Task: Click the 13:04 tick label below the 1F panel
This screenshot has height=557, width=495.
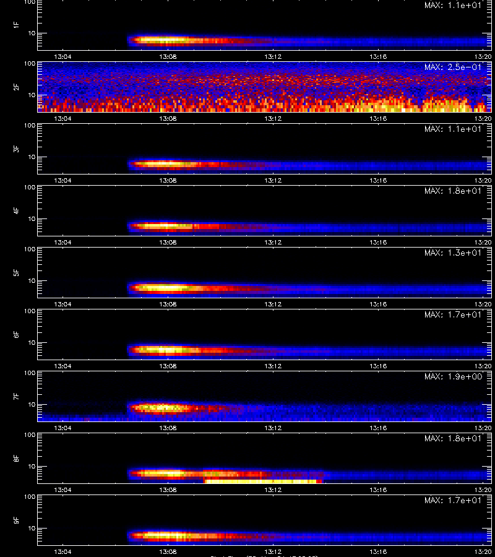Action: coord(62,56)
